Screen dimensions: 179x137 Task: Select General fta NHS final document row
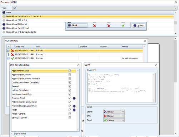click(x=88, y=28)
